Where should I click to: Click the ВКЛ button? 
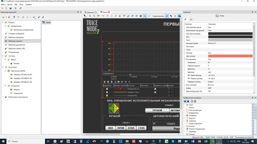pos(110,128)
